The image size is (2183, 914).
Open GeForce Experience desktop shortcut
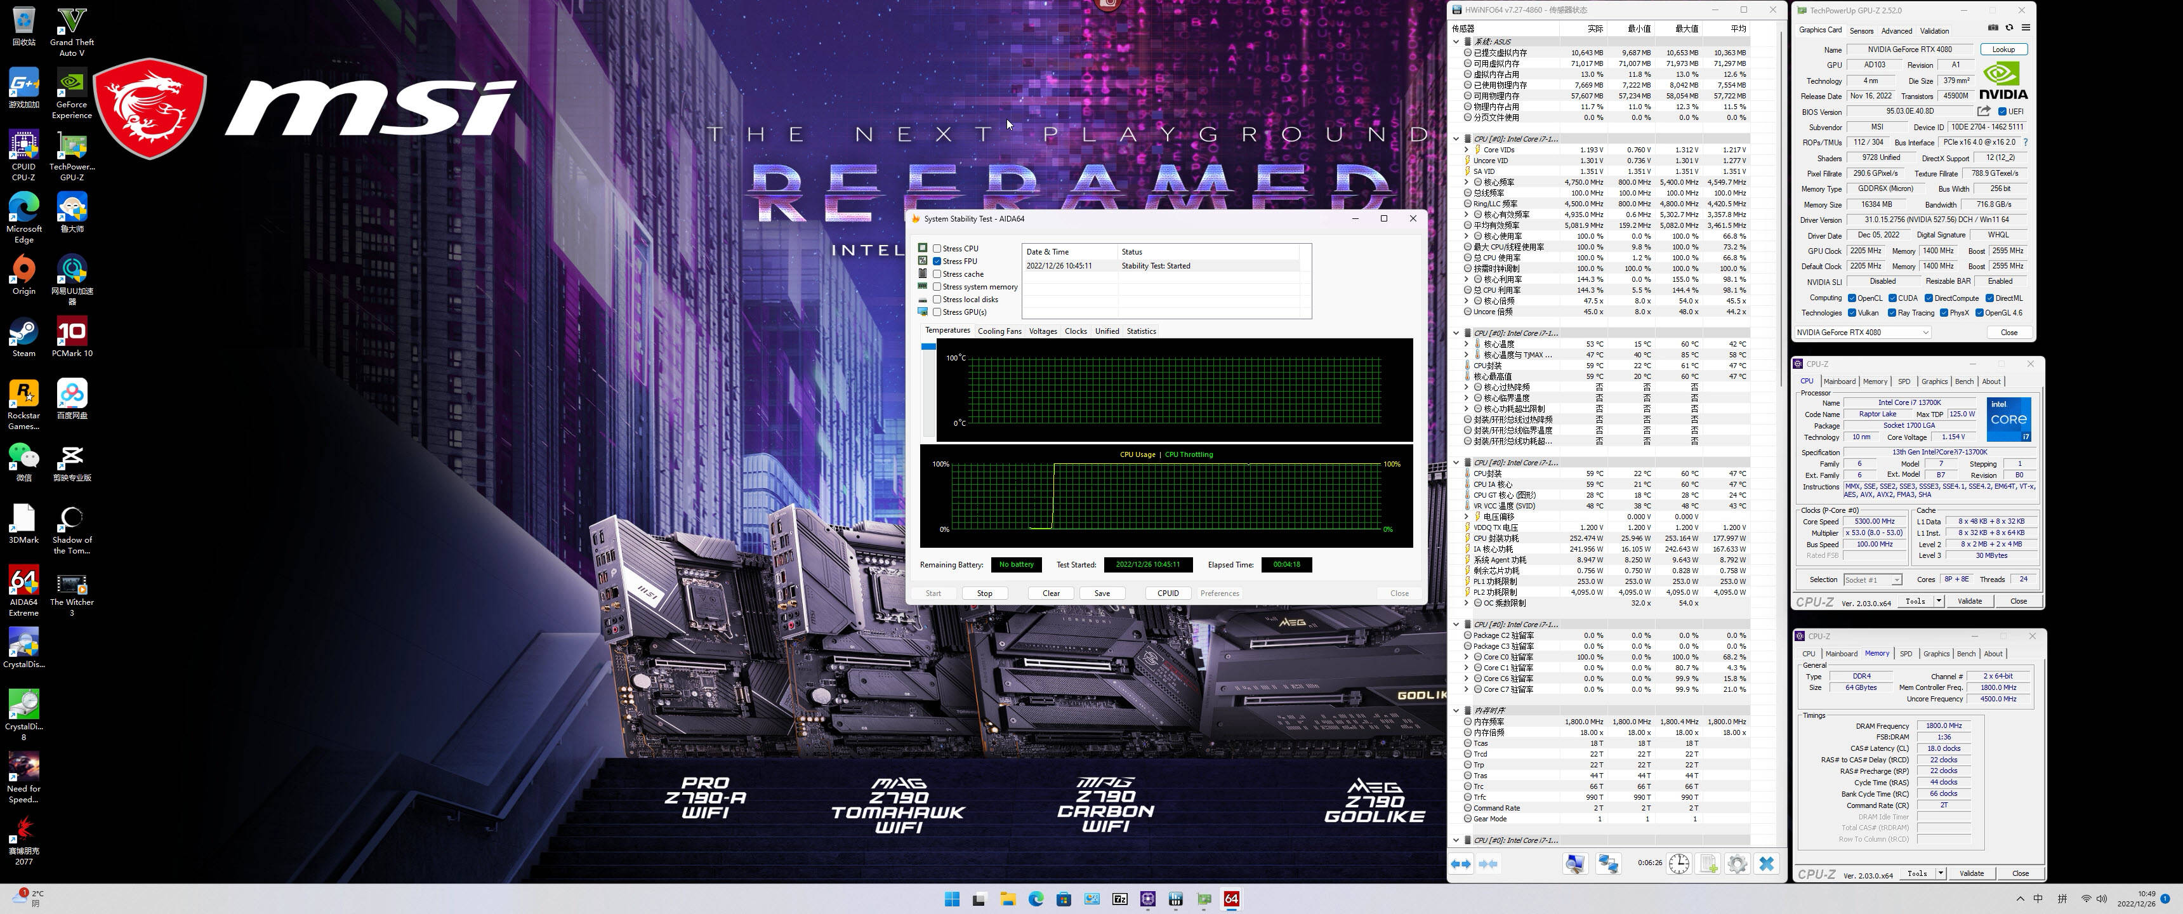point(72,94)
